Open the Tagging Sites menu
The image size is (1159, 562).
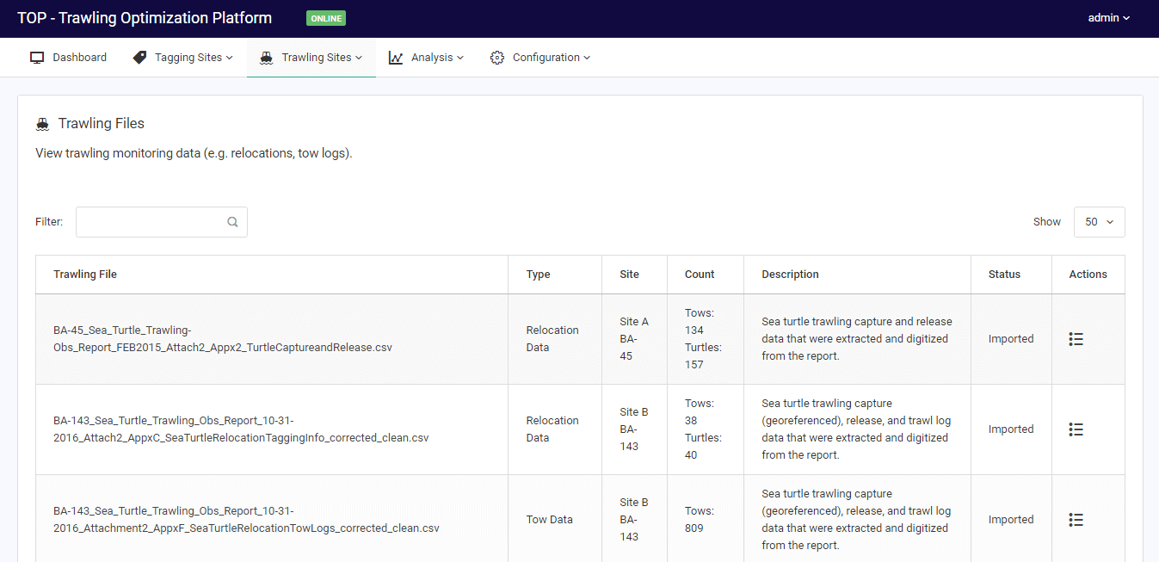click(x=182, y=58)
